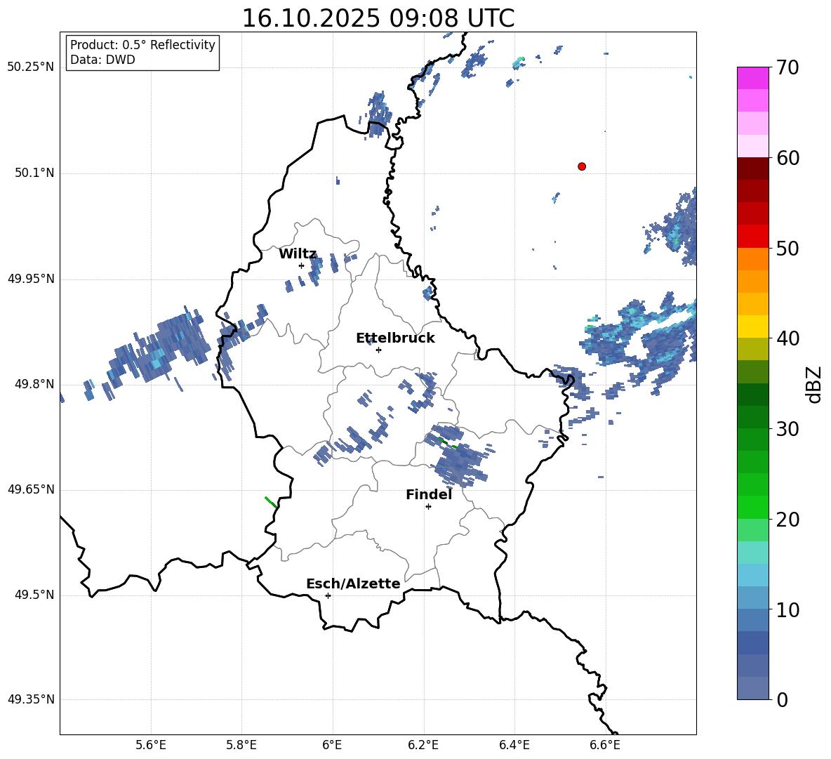Click the bright green colorbar segment near 20
This screenshot has height=759, width=831.
coord(752,507)
